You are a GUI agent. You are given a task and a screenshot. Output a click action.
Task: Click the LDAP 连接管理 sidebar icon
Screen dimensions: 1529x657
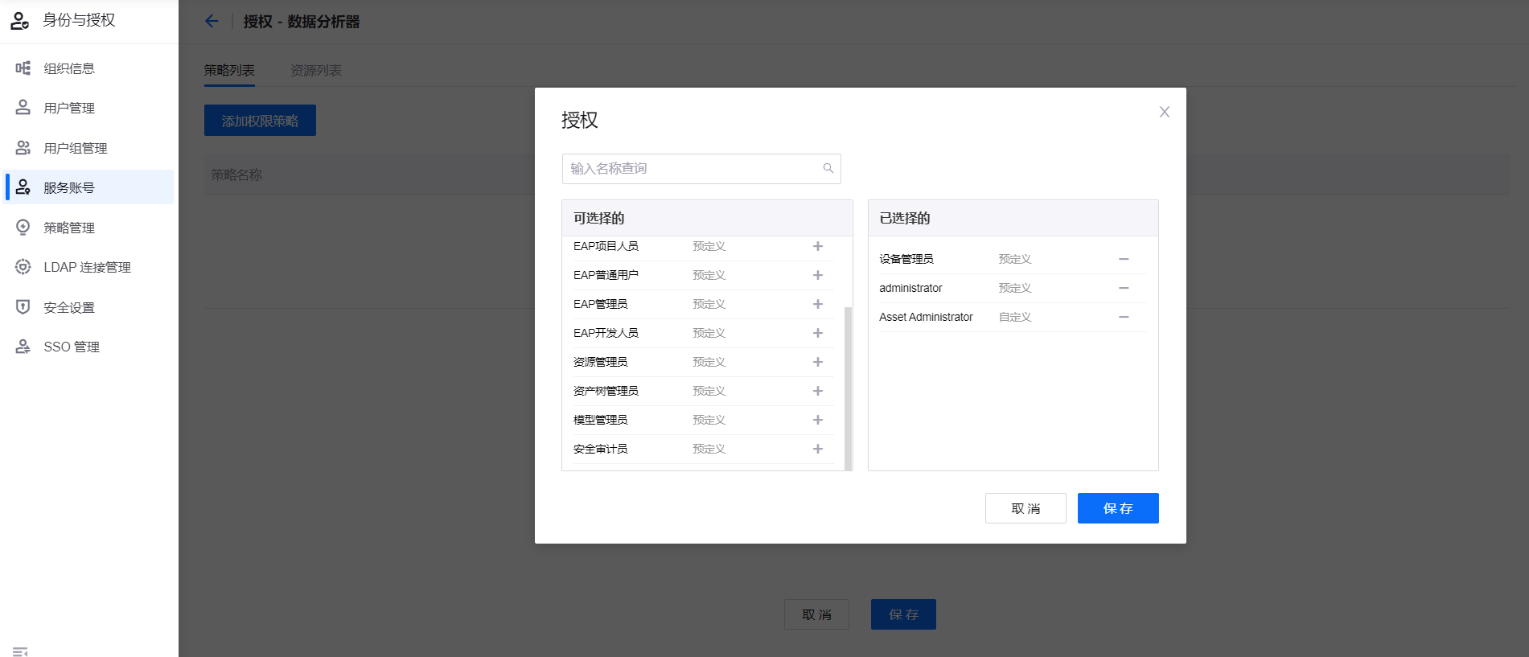click(x=23, y=267)
